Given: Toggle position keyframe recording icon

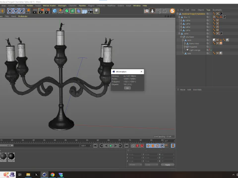Looking at the screenshot, I should 148,146.
